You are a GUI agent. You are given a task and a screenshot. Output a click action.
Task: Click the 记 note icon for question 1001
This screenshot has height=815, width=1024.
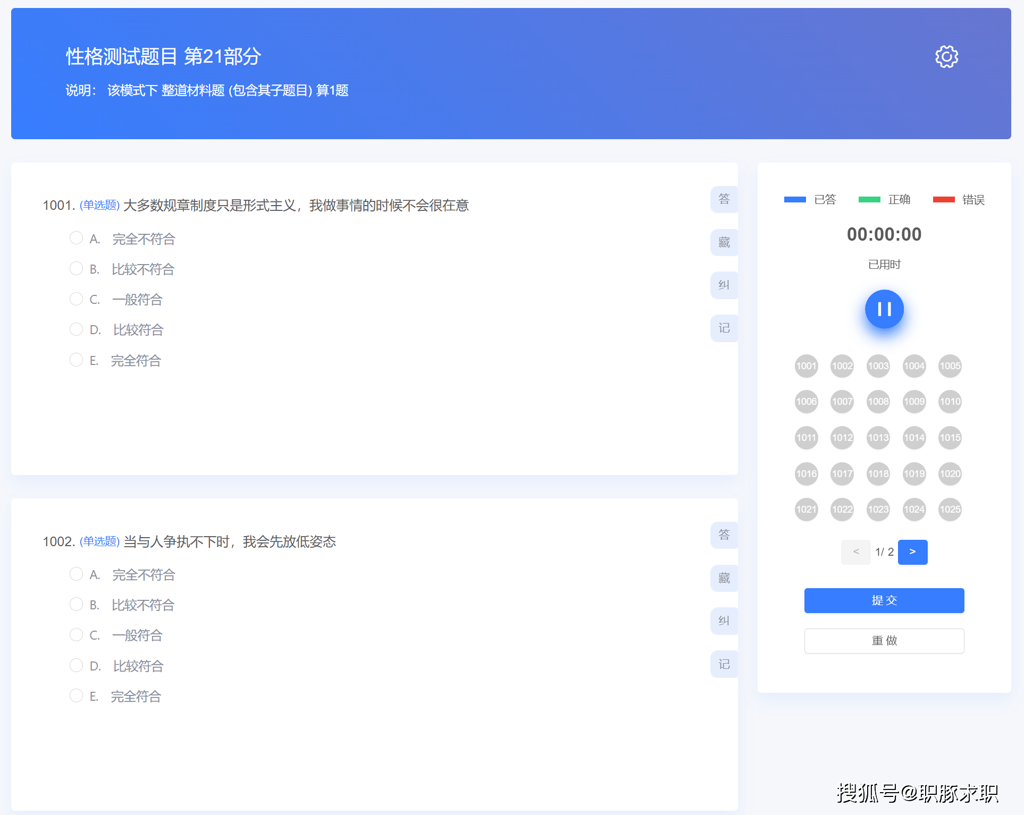click(724, 328)
